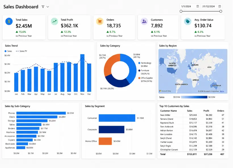
Task: Sort by the Profit column header
Action: 206,111
